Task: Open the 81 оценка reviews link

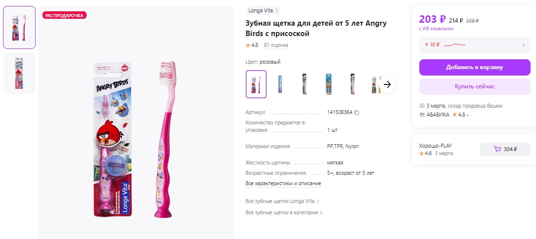Action: pyautogui.click(x=276, y=45)
